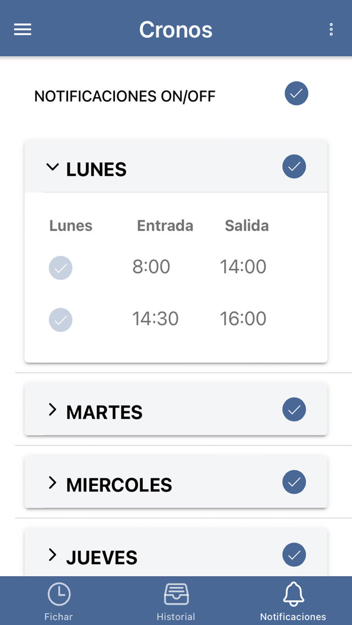This screenshot has height=625, width=352.
Task: Click the Notificaciones tab label
Action: pyautogui.click(x=293, y=616)
